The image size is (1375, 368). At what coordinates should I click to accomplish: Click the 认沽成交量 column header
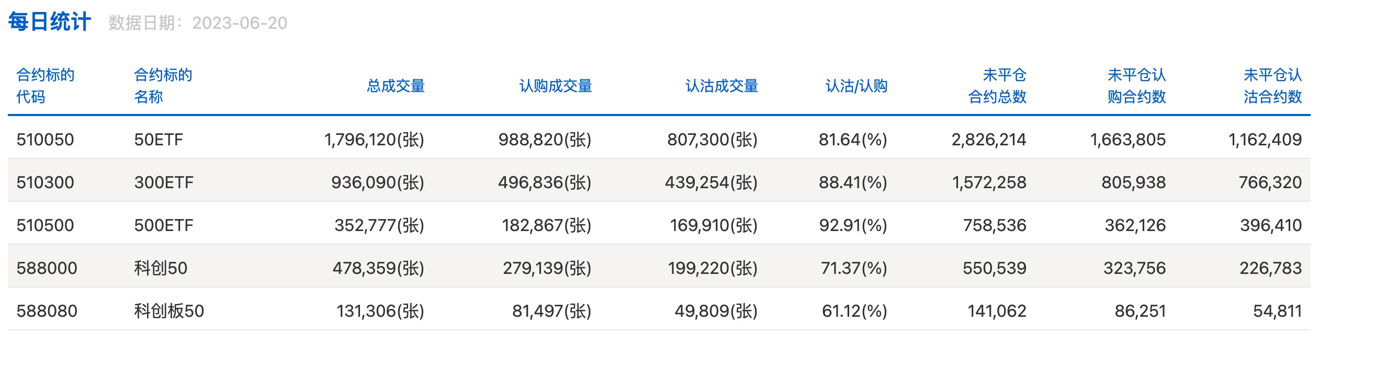[x=721, y=86]
